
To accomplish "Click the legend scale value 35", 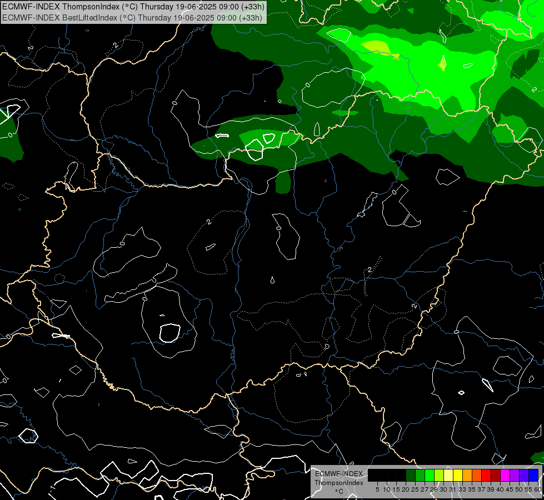I will [472, 489].
